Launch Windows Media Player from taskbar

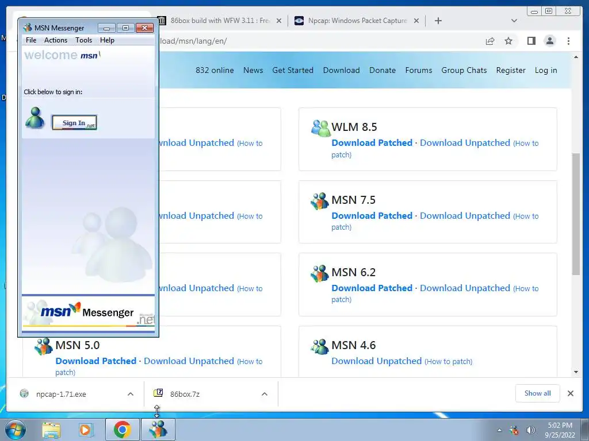pos(86,430)
